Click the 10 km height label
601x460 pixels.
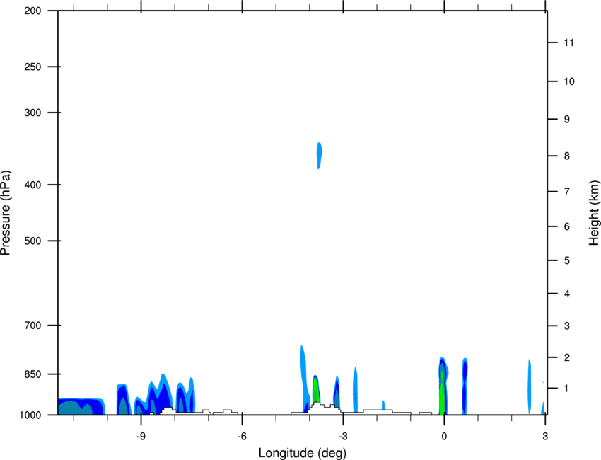(569, 81)
